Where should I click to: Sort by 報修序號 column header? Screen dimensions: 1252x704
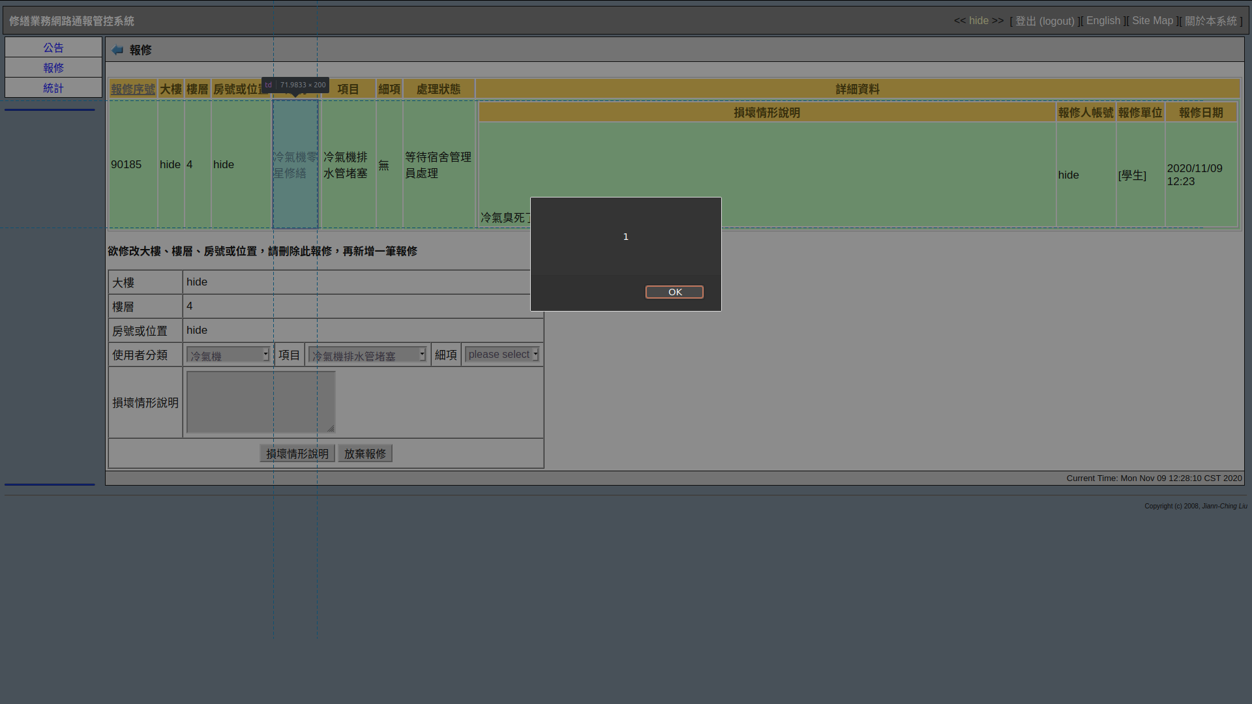[x=133, y=89]
